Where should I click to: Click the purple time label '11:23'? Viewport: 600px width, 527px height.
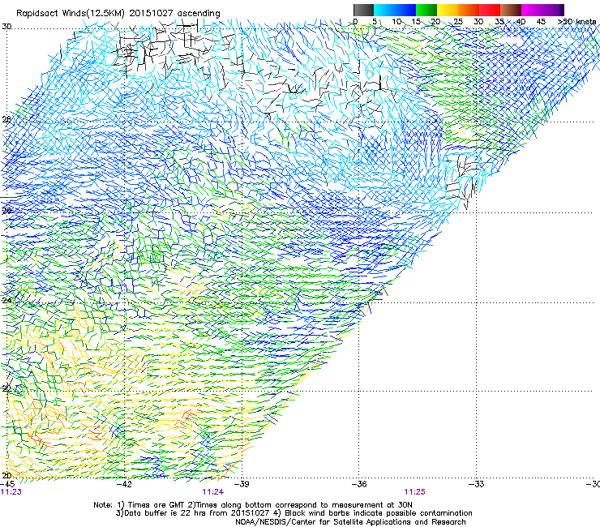coord(11,492)
